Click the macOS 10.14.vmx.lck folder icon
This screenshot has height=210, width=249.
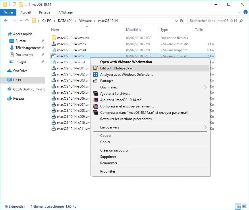pos(54,38)
